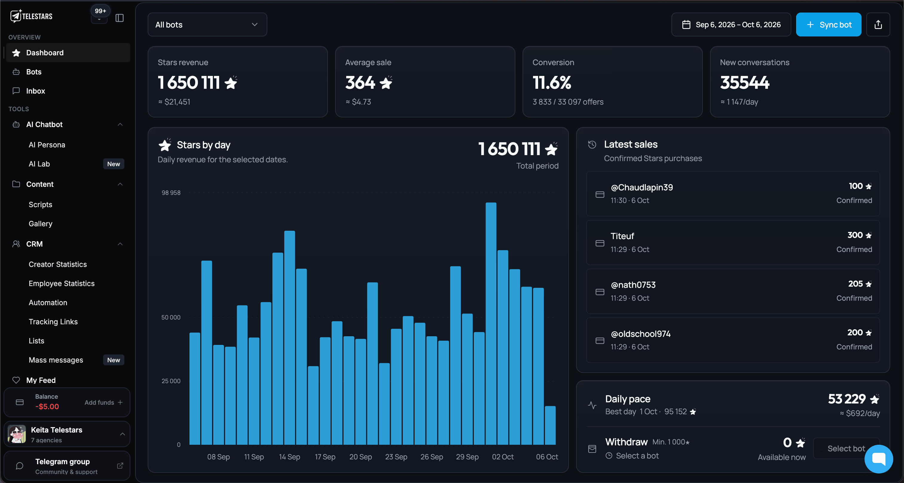Click the Daily pace activity icon
Image resolution: width=904 pixels, height=483 pixels.
[592, 405]
